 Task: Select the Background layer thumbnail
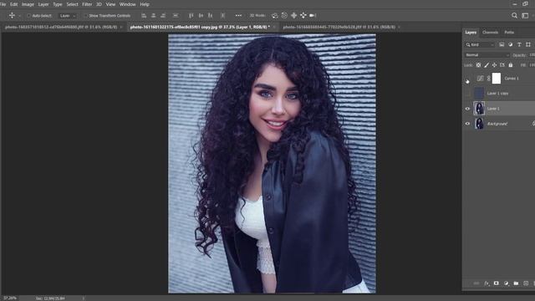479,124
